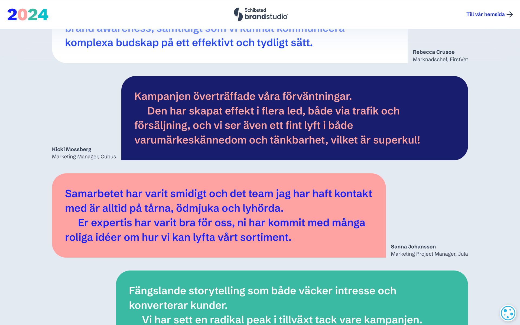Click the Schibsted brandstudio logo
This screenshot has height=325, width=520.
click(x=261, y=14)
